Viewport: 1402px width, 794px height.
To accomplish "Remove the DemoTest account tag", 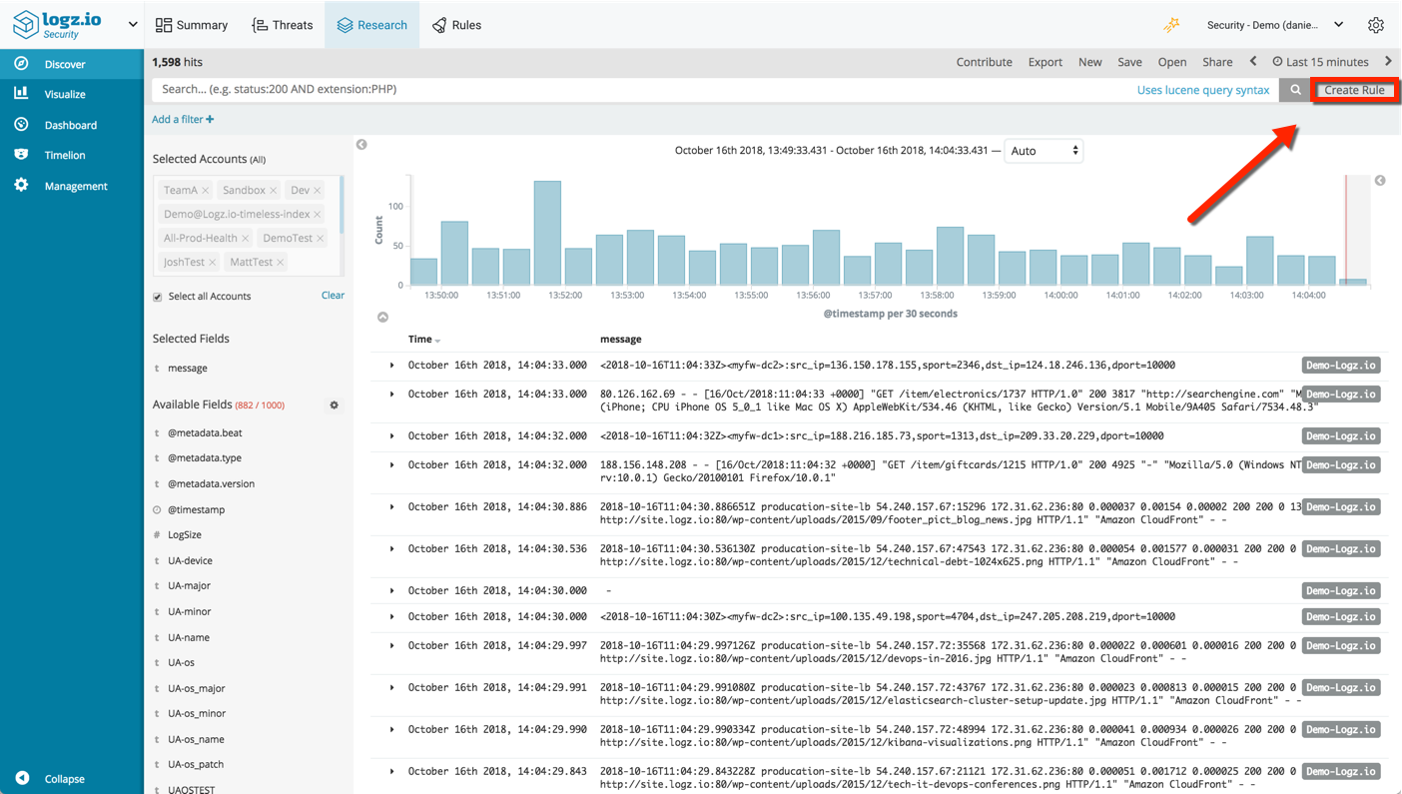I will (x=320, y=238).
